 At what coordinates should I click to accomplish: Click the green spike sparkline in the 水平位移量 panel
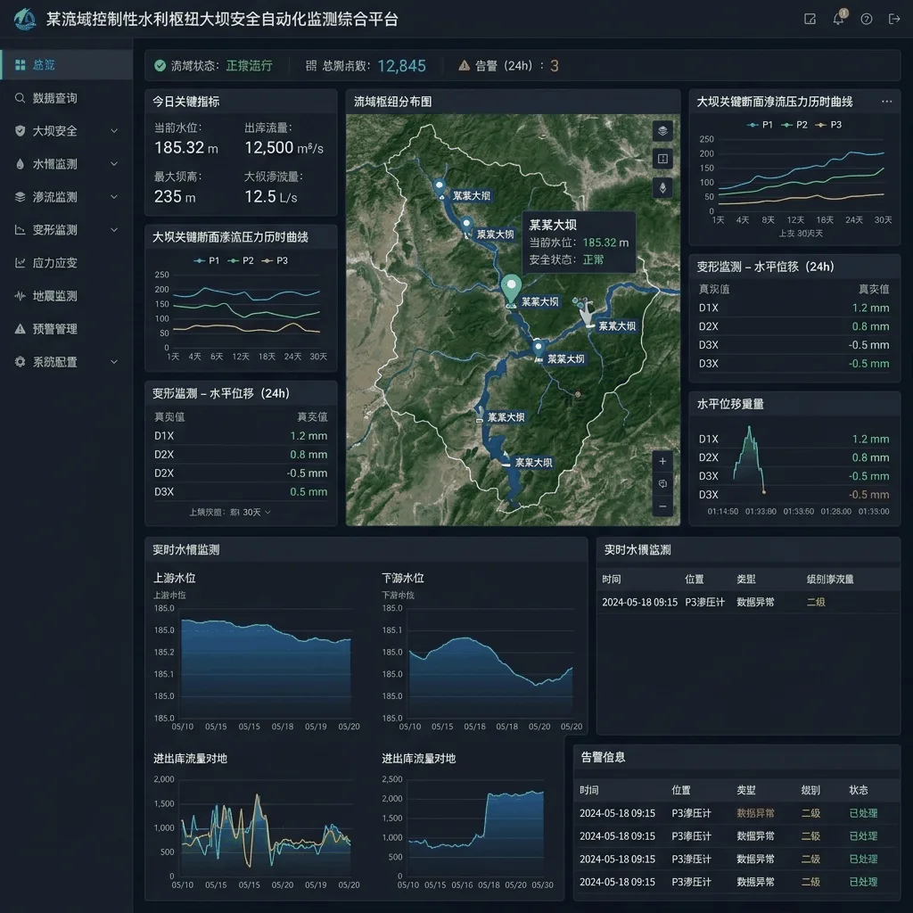click(749, 460)
